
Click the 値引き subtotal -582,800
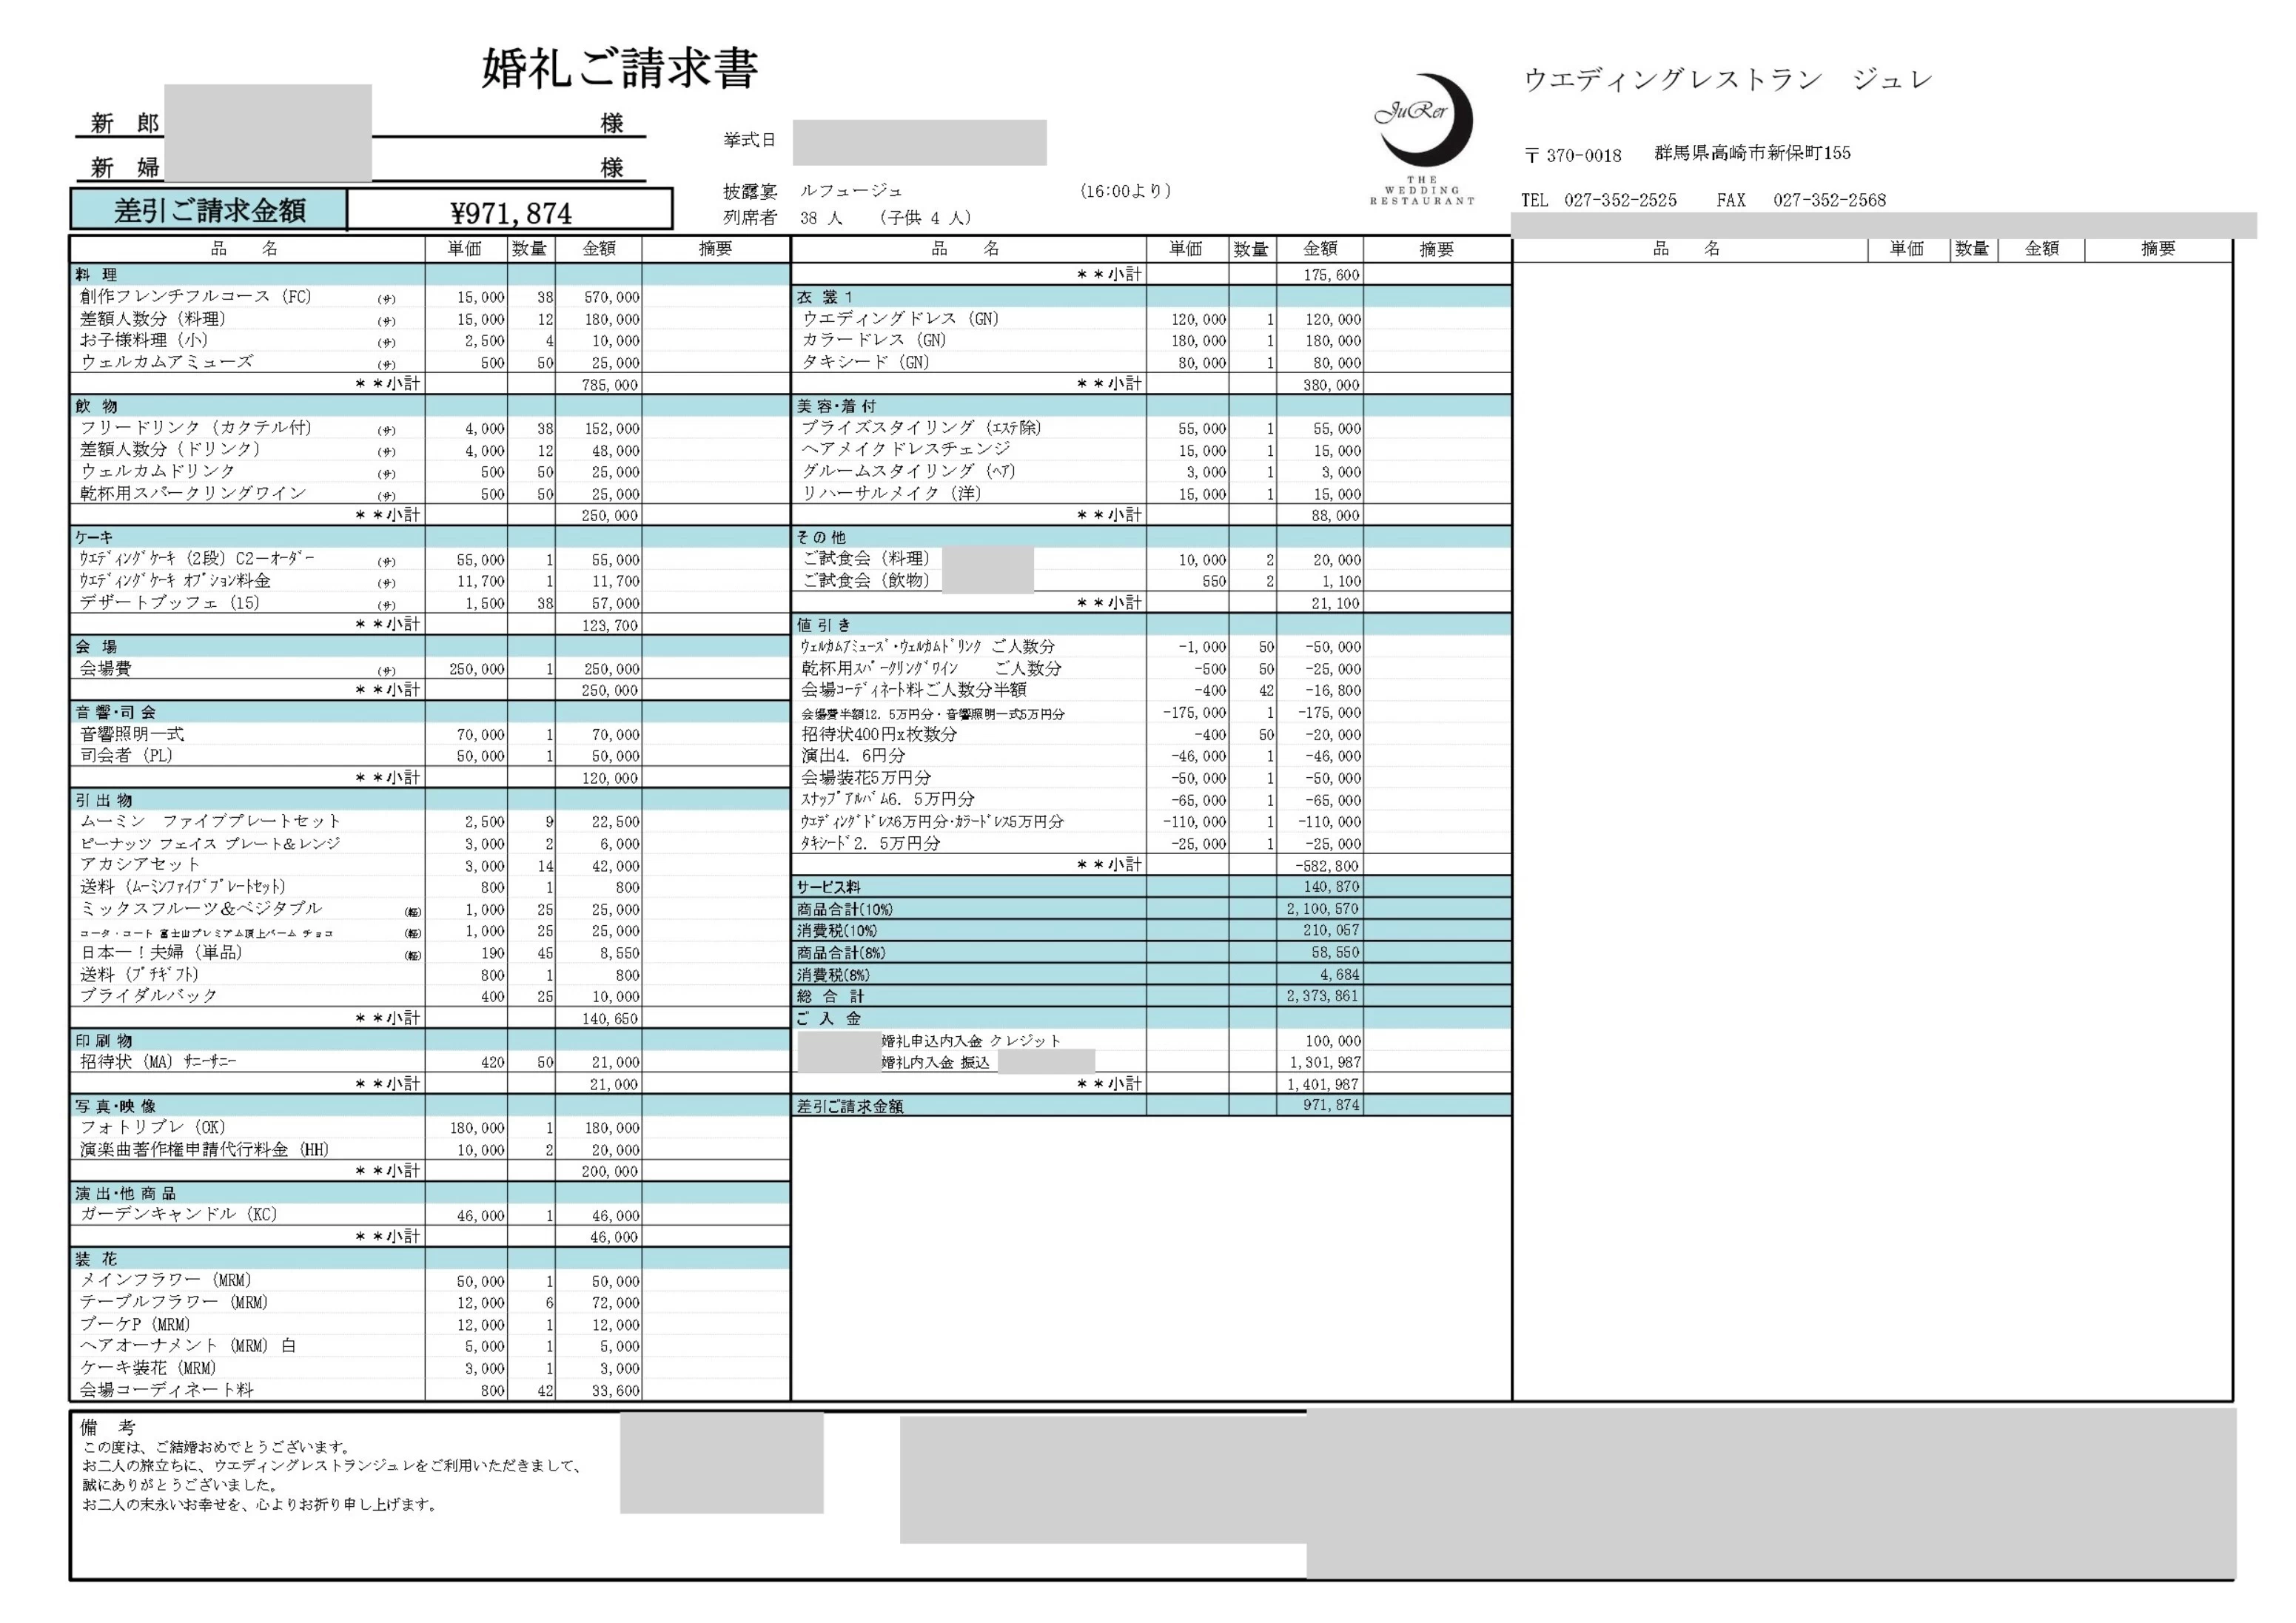[1328, 866]
